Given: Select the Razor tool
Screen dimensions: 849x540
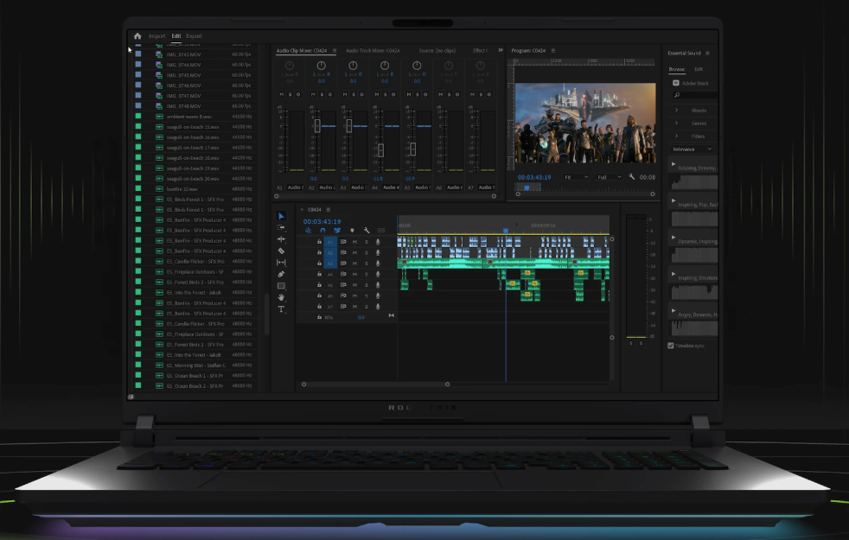Looking at the screenshot, I should coord(281,251).
